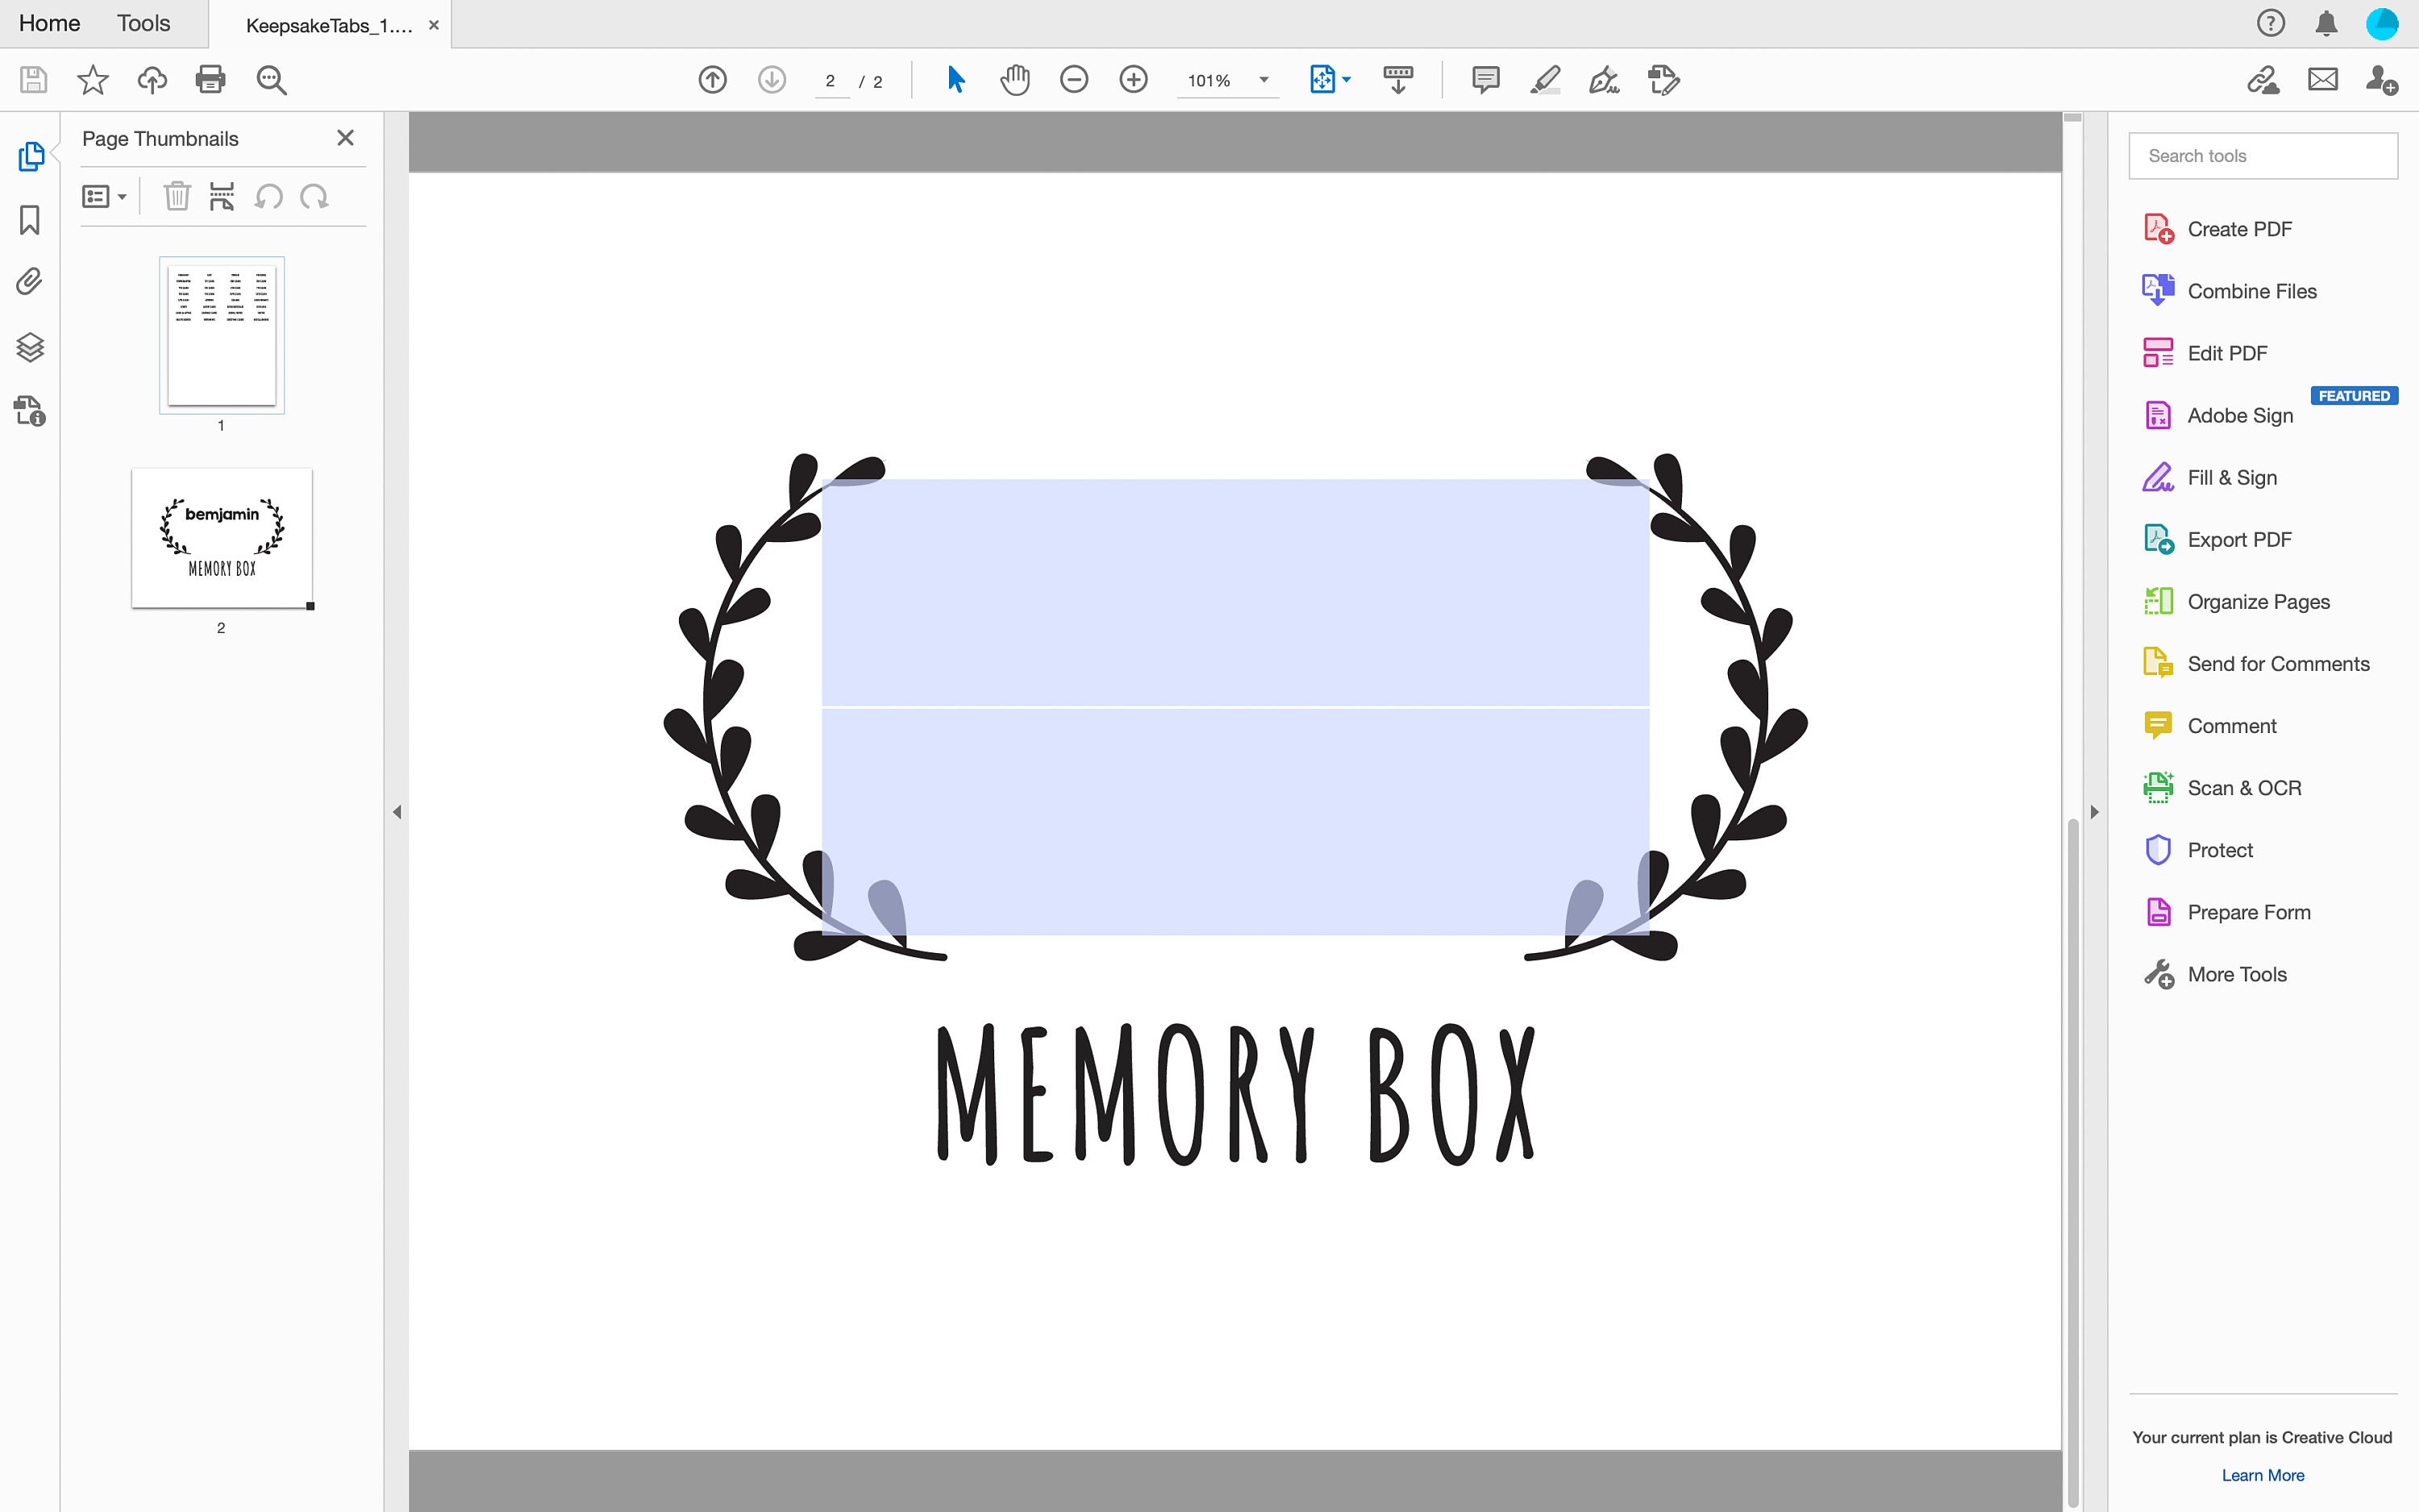Add a sticky note comment
This screenshot has height=1512, width=2419.
click(x=1484, y=80)
